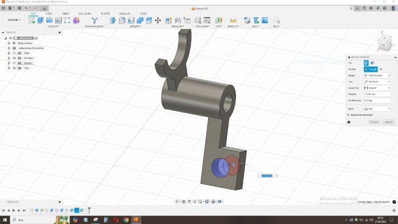Click the Home button in quick access bar
The image size is (398, 224).
coord(44,9)
